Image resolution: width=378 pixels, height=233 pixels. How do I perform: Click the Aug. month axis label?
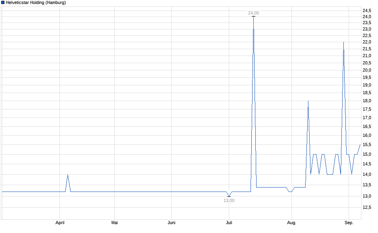tap(292, 223)
